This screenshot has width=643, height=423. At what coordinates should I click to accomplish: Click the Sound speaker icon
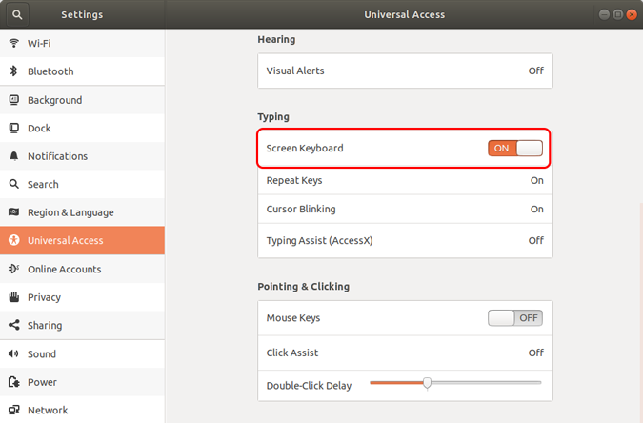coord(14,353)
